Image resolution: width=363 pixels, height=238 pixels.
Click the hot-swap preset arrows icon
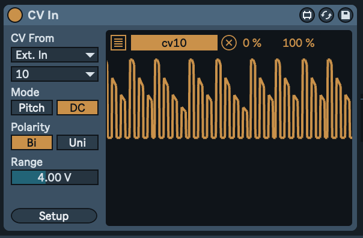pos(326,15)
